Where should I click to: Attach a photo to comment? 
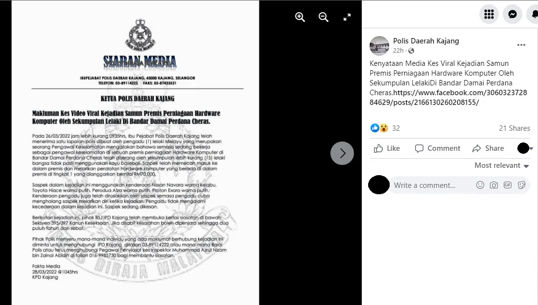[x=494, y=185]
